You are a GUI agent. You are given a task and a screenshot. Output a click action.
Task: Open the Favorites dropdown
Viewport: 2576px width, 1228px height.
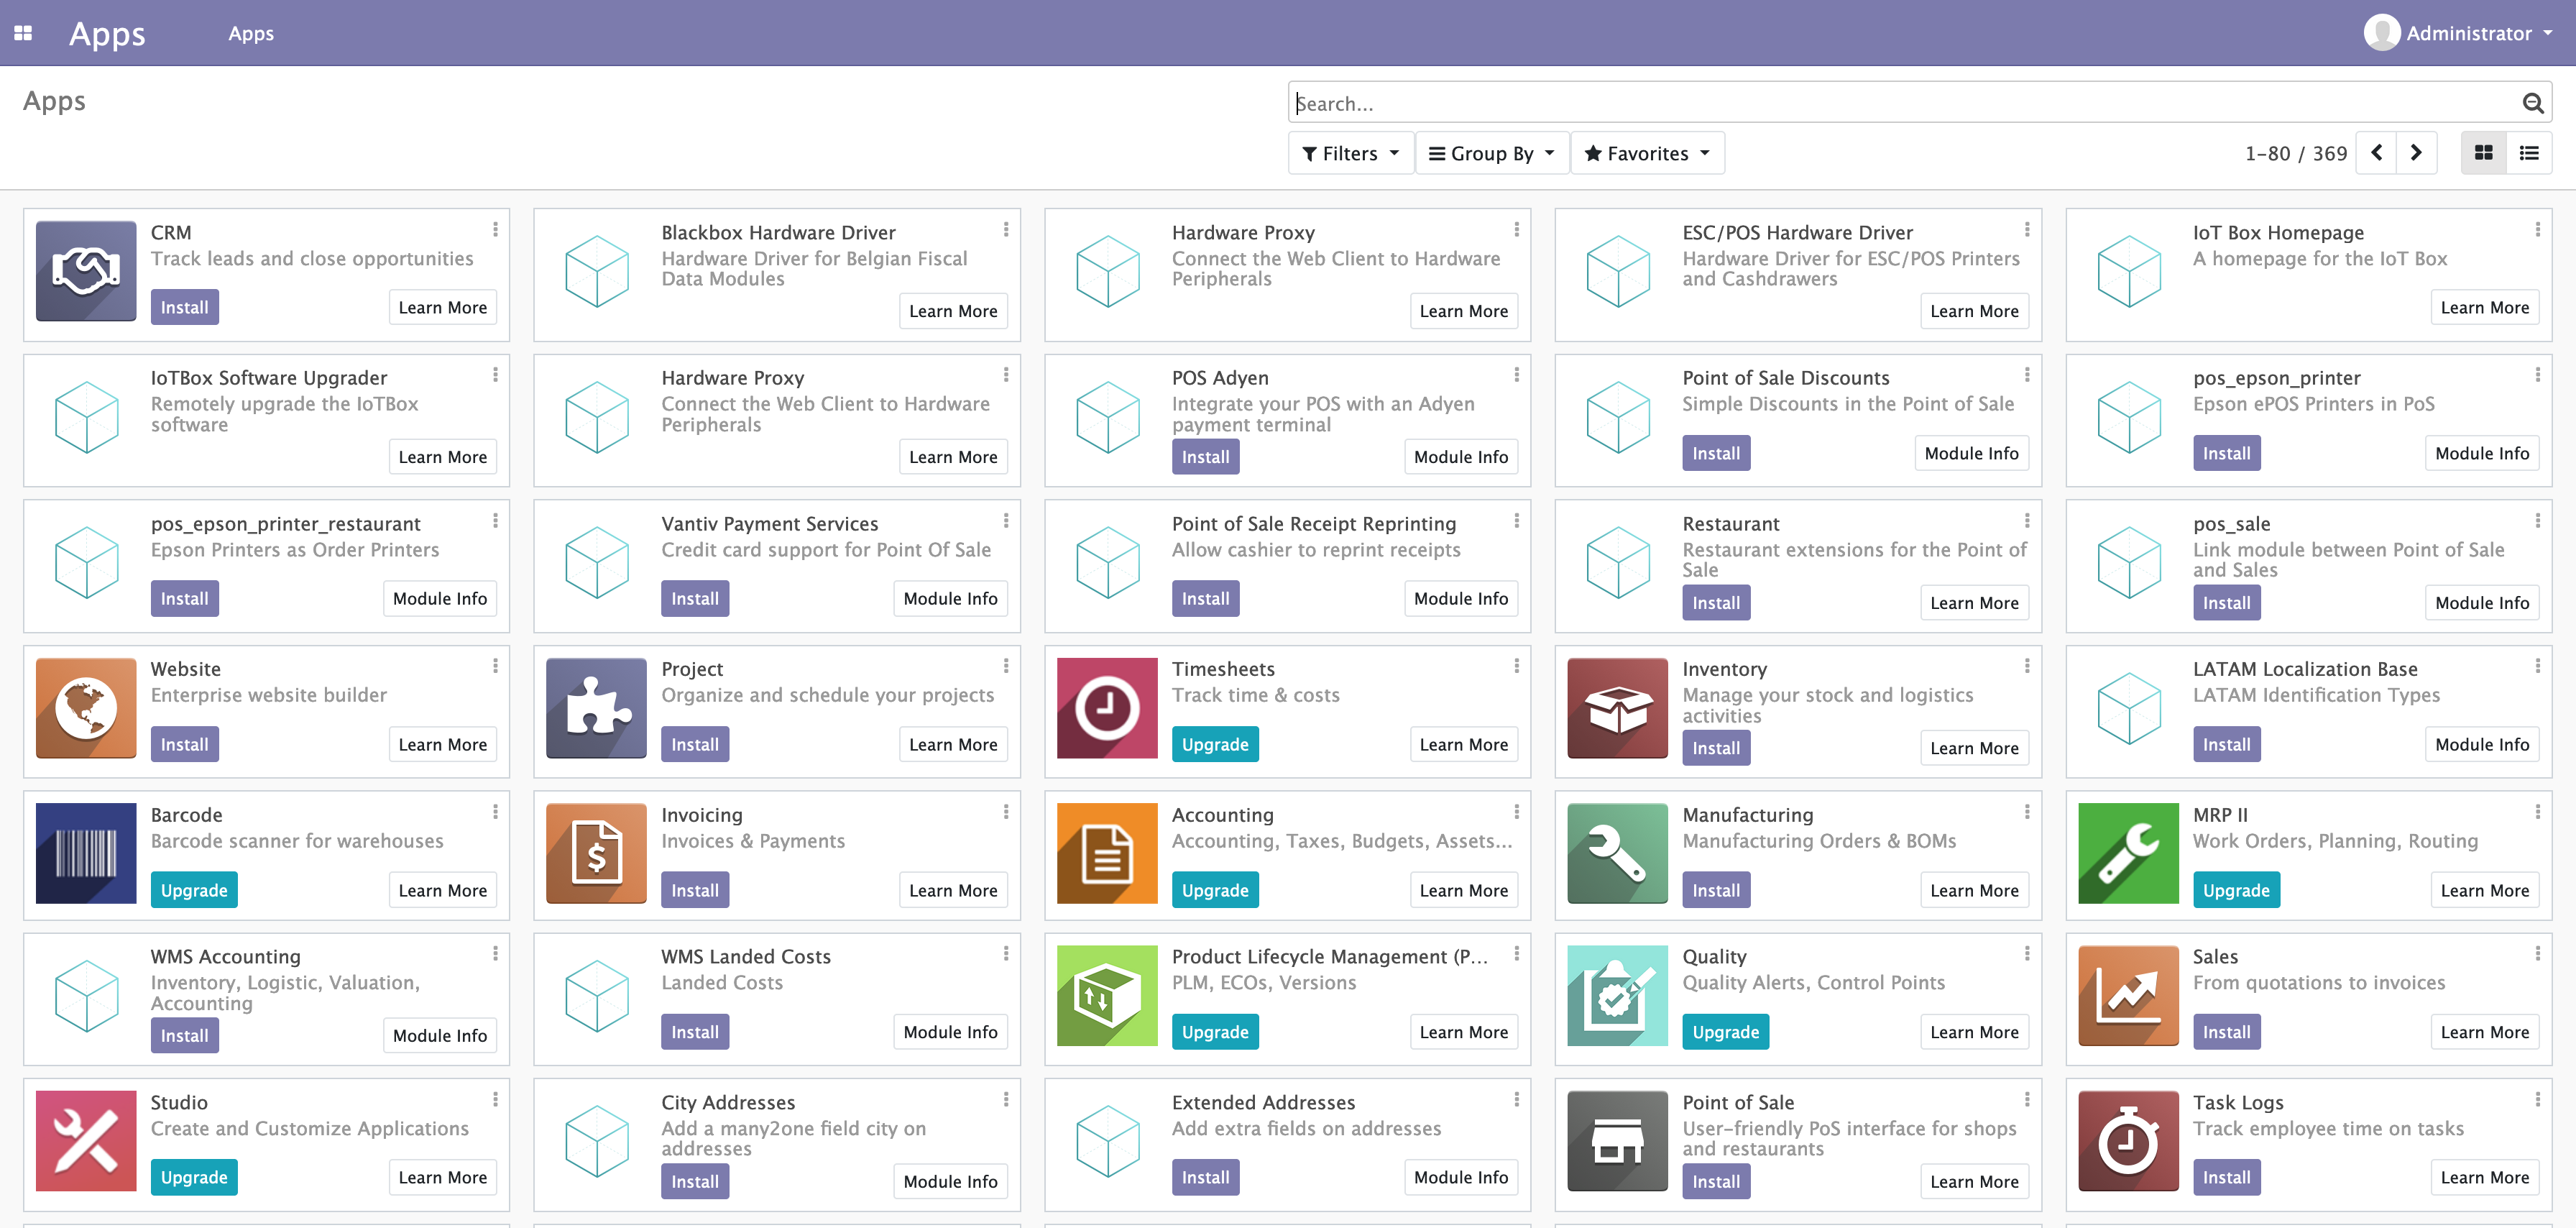(1647, 153)
